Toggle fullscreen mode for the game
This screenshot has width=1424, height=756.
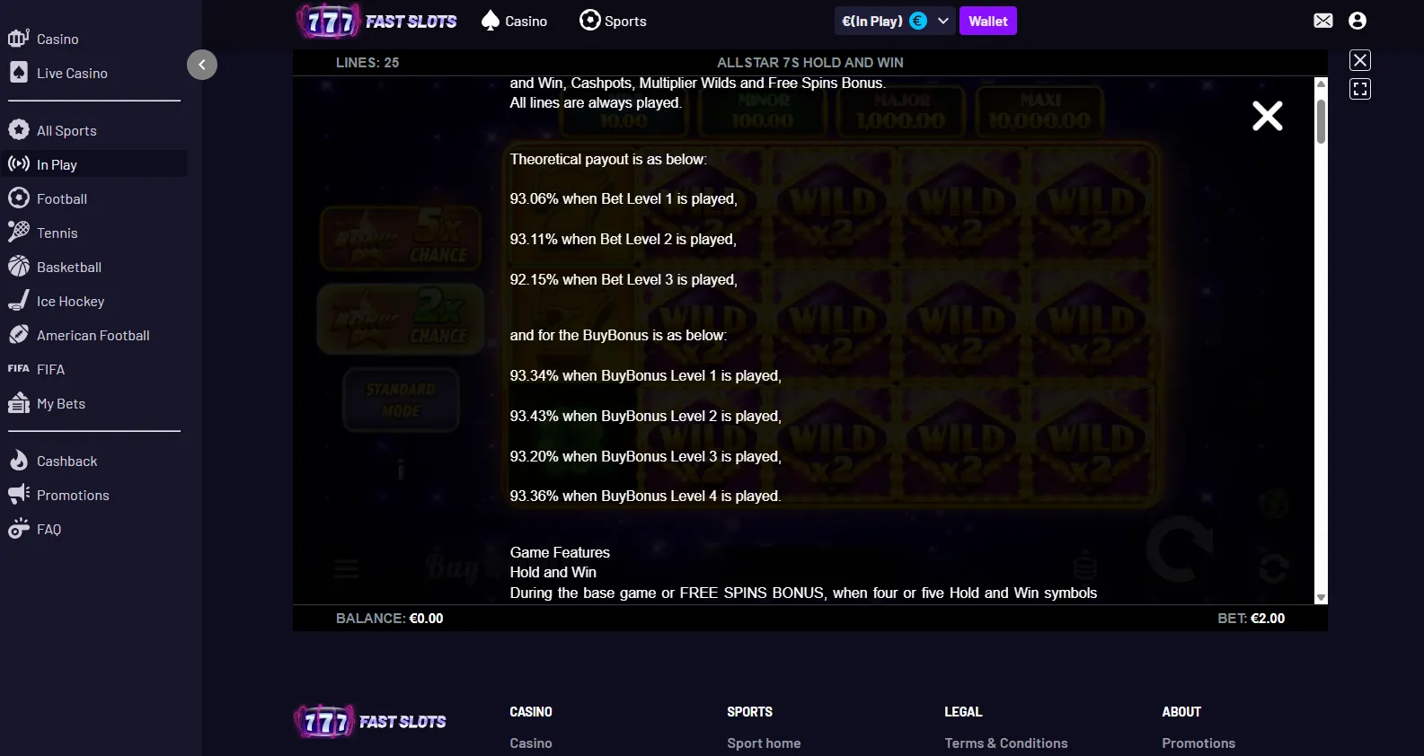[1360, 89]
